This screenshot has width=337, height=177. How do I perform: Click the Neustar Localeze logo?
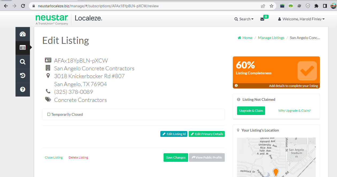click(69, 20)
